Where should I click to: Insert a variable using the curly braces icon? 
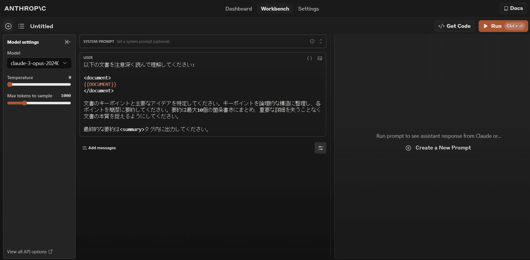point(310,58)
